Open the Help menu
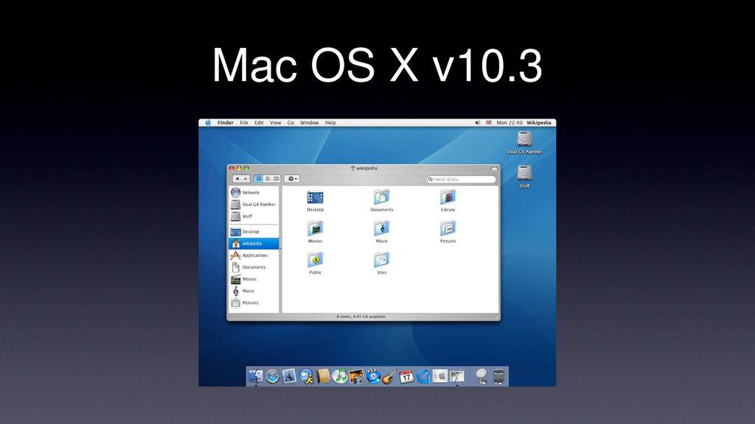755x424 pixels. coord(330,123)
